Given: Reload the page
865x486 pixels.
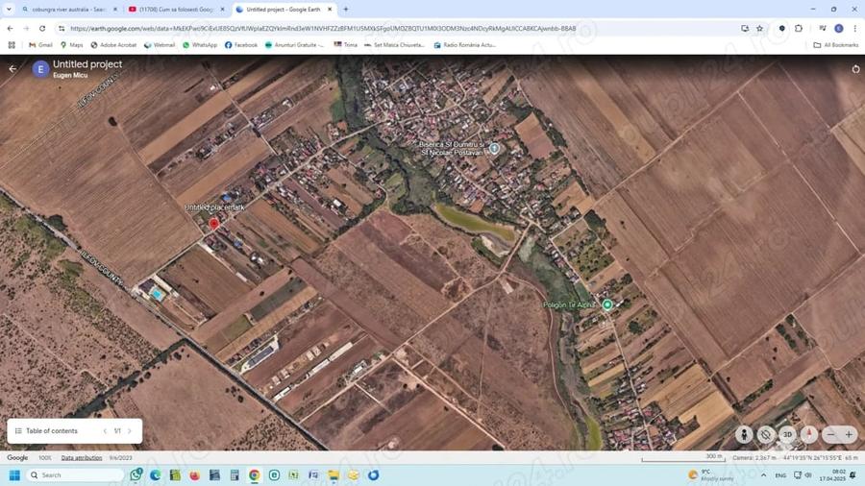Looking at the screenshot, I should (x=42, y=28).
